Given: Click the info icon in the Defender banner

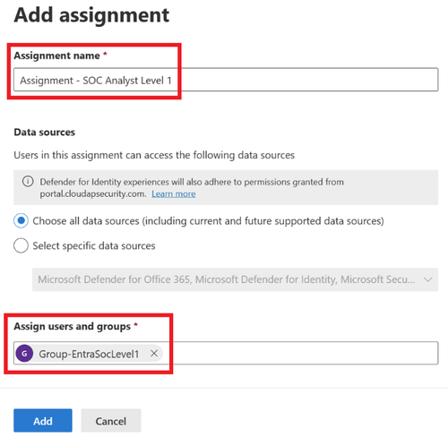Looking at the screenshot, I should pos(28,181).
